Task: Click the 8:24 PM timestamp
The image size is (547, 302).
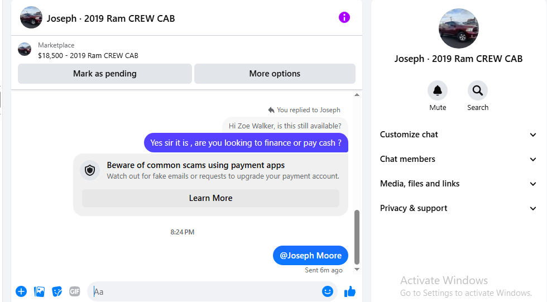Action: click(183, 232)
